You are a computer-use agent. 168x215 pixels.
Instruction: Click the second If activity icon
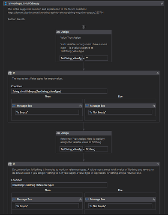(10, 164)
